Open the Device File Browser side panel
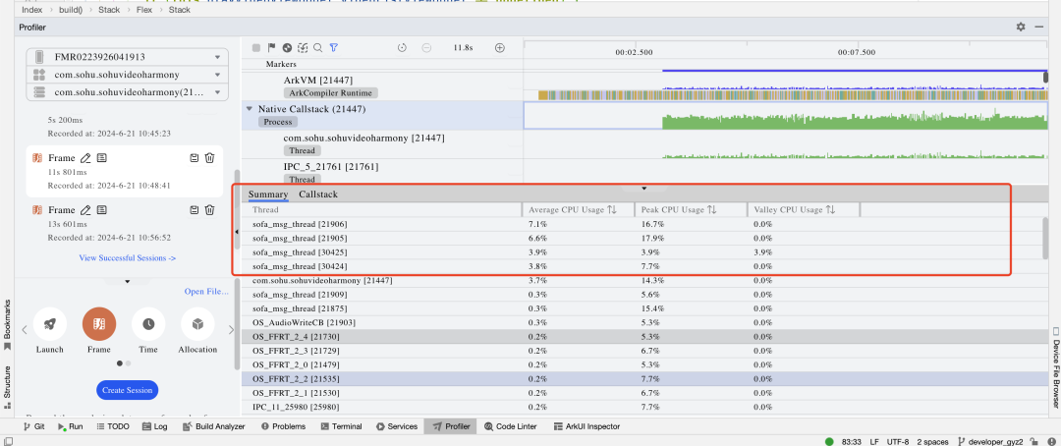Image resolution: width=1061 pixels, height=446 pixels. 1055,368
